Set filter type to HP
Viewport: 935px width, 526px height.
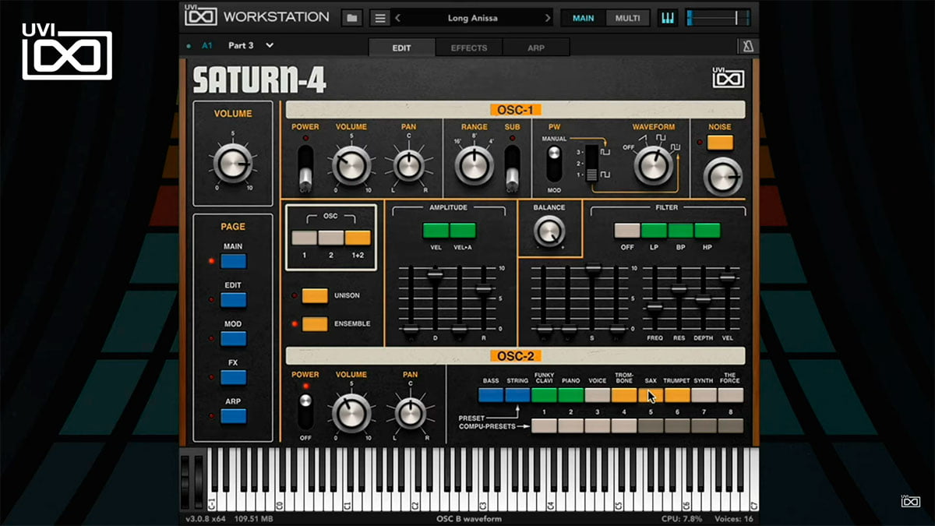707,230
